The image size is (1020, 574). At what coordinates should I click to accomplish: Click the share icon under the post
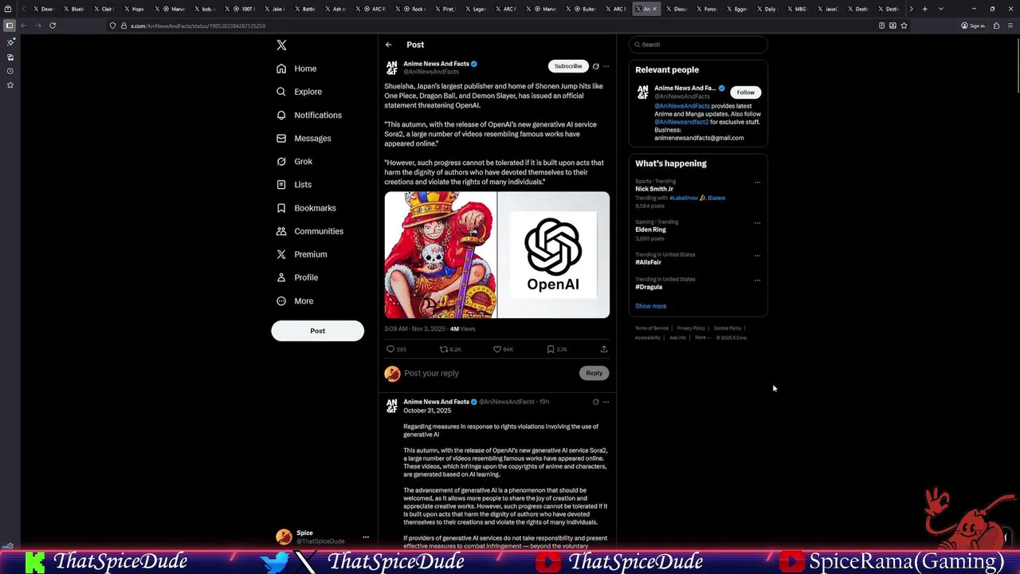pos(604,349)
